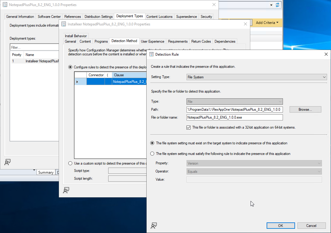Click the Installeer Properties title bar icon
This screenshot has width=331, height=233.
[64, 24]
